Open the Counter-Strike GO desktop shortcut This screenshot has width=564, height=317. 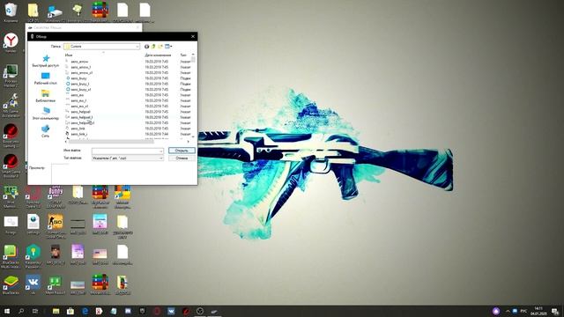tap(56, 226)
